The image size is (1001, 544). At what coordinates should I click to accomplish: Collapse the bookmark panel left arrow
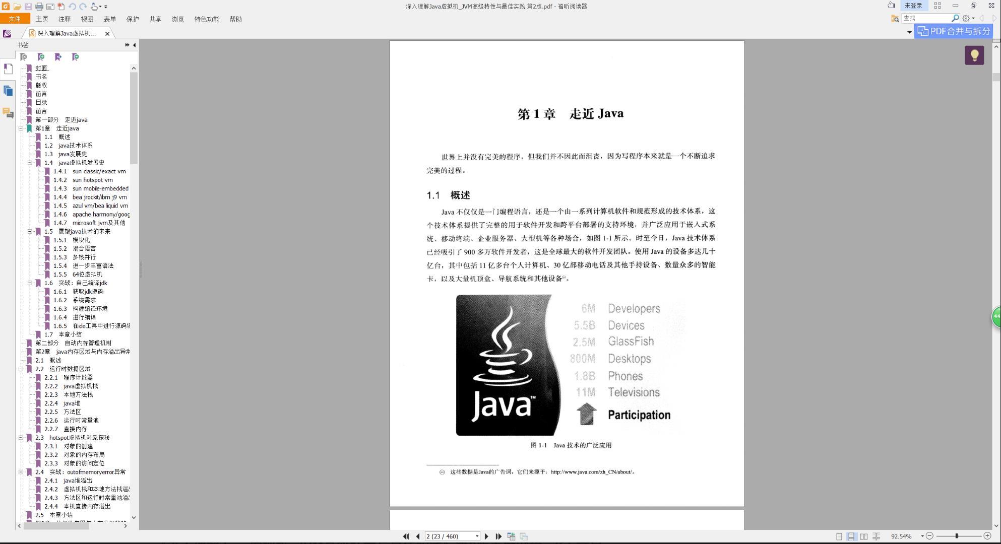click(x=135, y=45)
